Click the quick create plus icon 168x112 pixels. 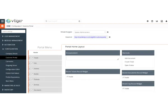[148, 21]
